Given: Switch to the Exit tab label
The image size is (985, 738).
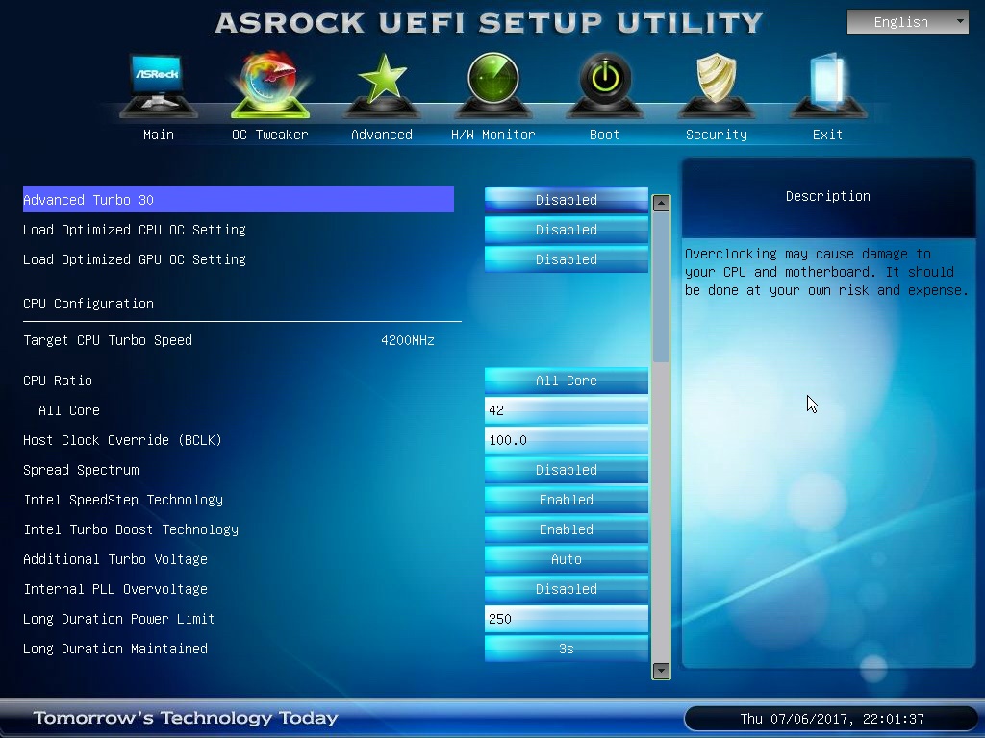Looking at the screenshot, I should coord(828,135).
